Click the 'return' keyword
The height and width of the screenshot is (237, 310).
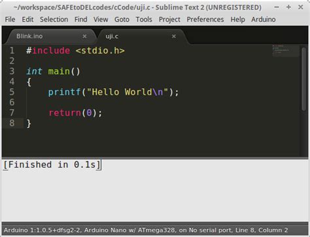tap(65, 113)
